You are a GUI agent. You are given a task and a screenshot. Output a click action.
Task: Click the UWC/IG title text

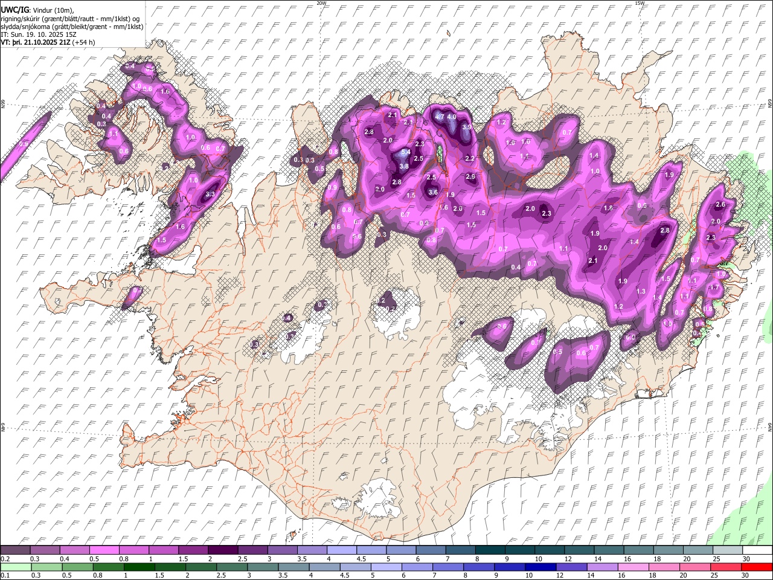pos(14,10)
